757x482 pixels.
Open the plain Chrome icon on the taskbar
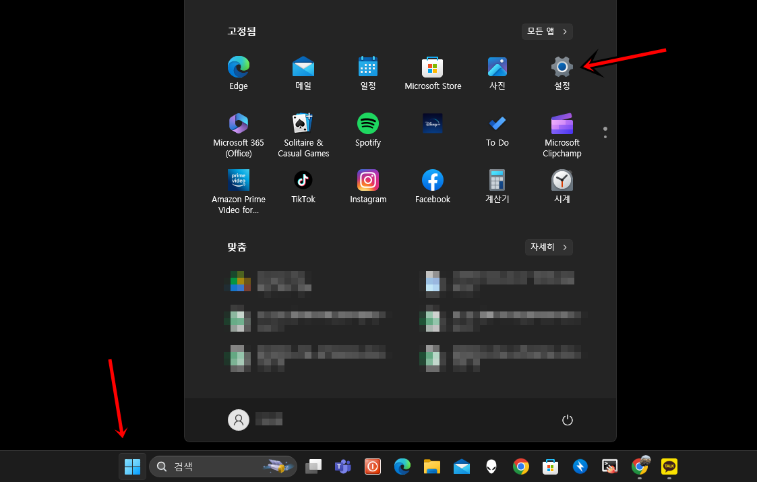click(x=520, y=466)
